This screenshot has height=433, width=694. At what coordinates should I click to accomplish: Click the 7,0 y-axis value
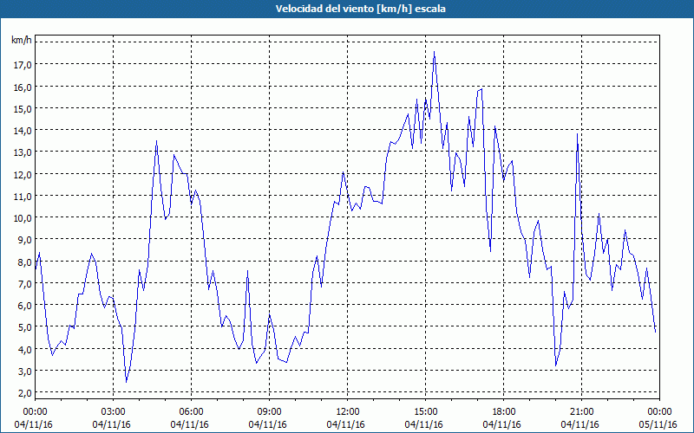[x=25, y=284]
